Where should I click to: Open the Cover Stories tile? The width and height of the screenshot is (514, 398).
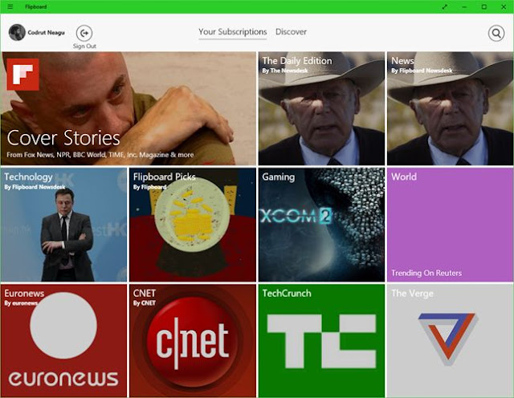[128, 108]
